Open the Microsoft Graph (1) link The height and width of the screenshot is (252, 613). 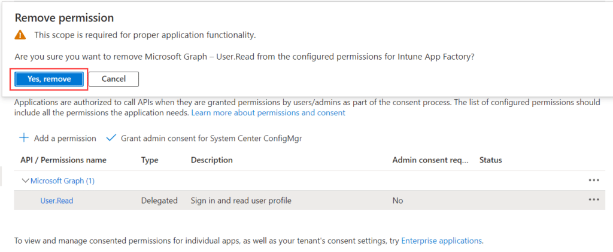62,180
